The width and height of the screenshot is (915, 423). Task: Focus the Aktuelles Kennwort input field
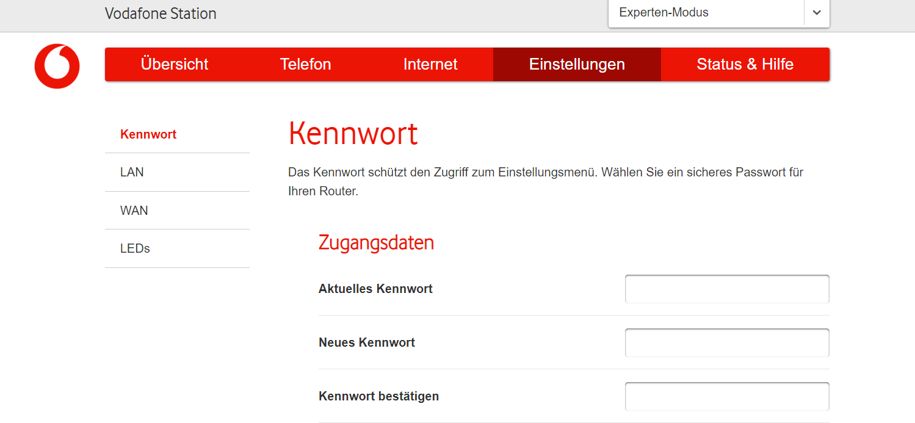click(727, 289)
